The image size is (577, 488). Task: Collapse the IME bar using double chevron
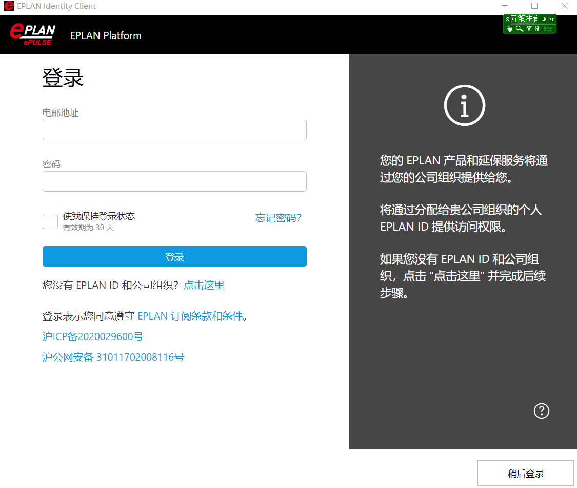tap(508, 19)
